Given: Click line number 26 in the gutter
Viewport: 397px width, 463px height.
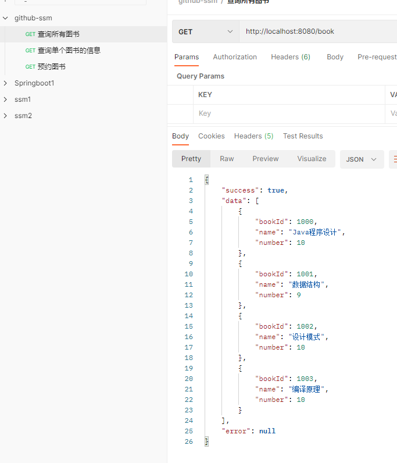Looking at the screenshot, I should (x=188, y=441).
